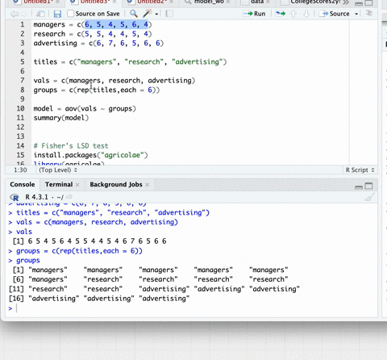Screen dimensions: 387x360
Task: Re-run the previous code region
Action: pos(281,14)
